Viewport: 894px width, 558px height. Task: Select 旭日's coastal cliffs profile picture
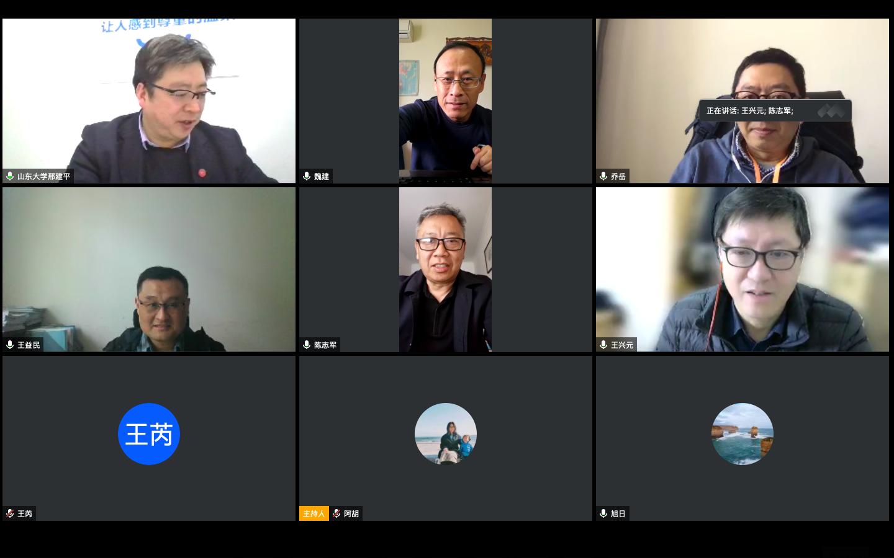743,434
